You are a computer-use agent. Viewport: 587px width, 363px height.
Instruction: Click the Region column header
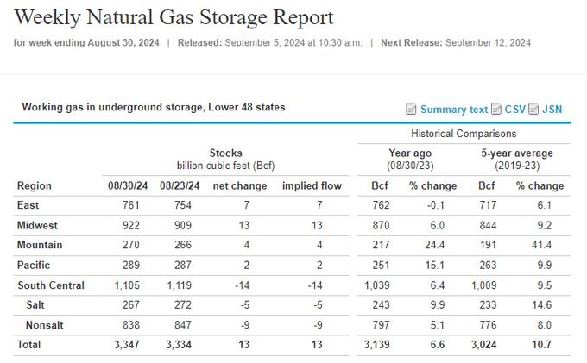coord(35,185)
